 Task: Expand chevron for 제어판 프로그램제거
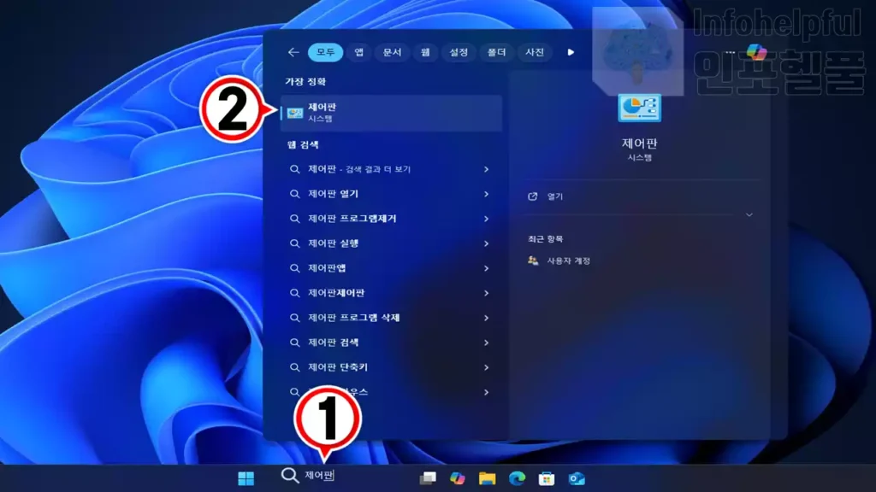click(486, 219)
